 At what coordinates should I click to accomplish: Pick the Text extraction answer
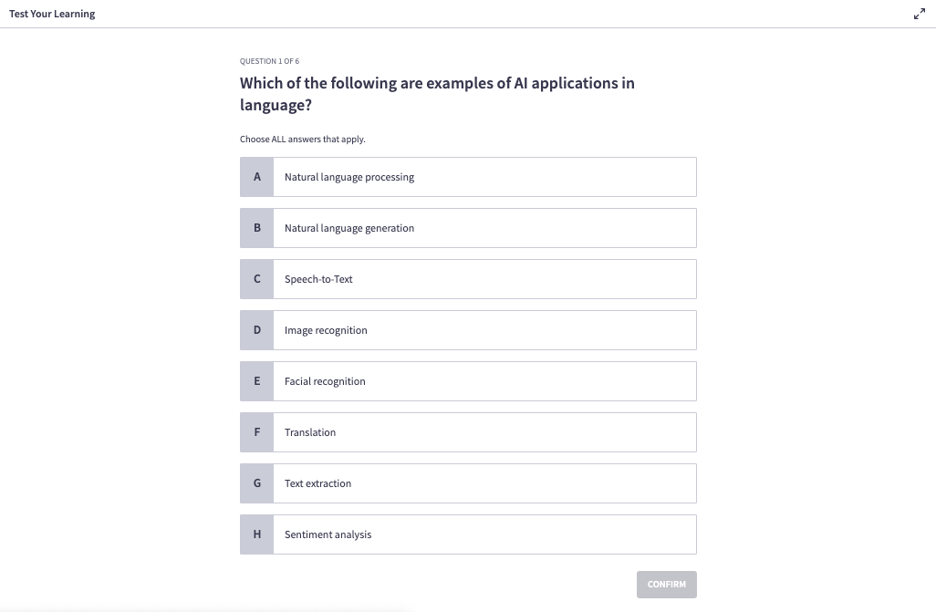point(468,483)
